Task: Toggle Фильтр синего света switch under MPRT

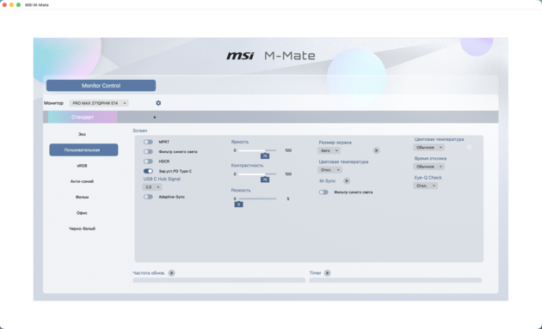Action: [148, 151]
